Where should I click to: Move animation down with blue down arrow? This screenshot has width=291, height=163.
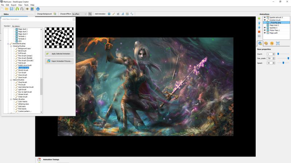[259, 27]
